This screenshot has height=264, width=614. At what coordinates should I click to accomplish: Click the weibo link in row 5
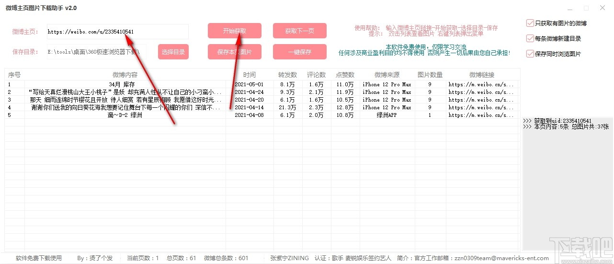(482, 115)
